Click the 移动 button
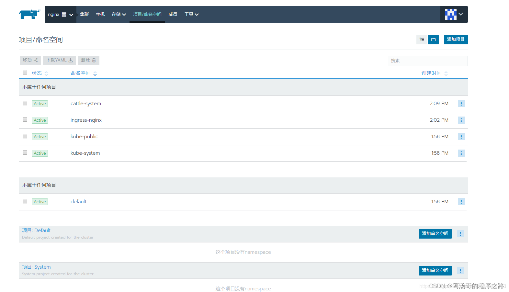This screenshot has height=292, width=509. (30, 60)
